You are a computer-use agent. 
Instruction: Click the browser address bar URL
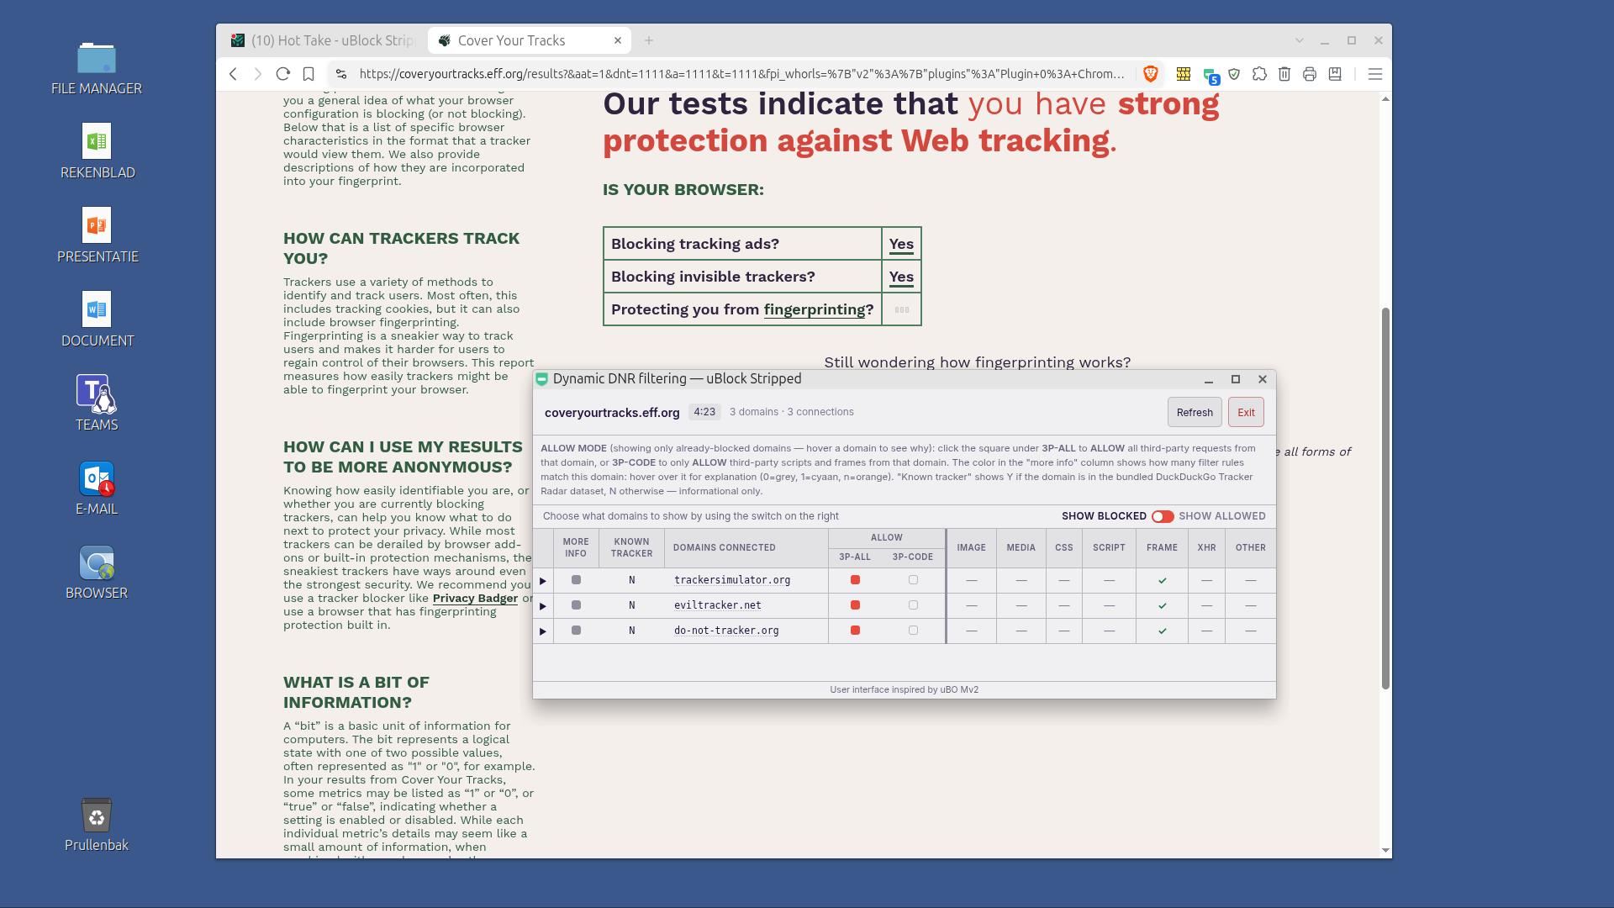[741, 74]
